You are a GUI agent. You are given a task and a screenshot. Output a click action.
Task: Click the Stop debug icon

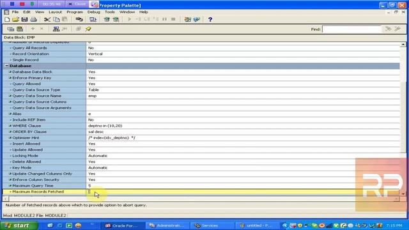coord(173,20)
